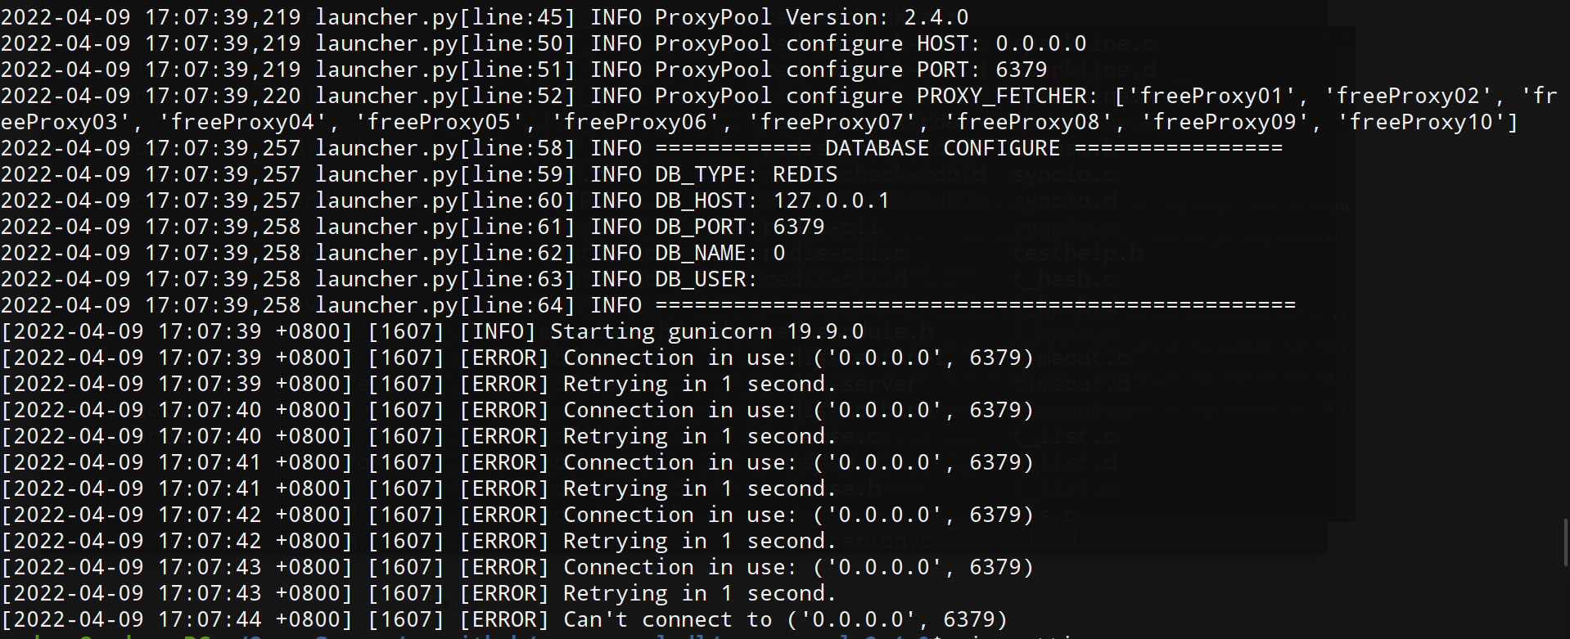Click 'freeProxy06' in the fetcher list

(x=635, y=122)
